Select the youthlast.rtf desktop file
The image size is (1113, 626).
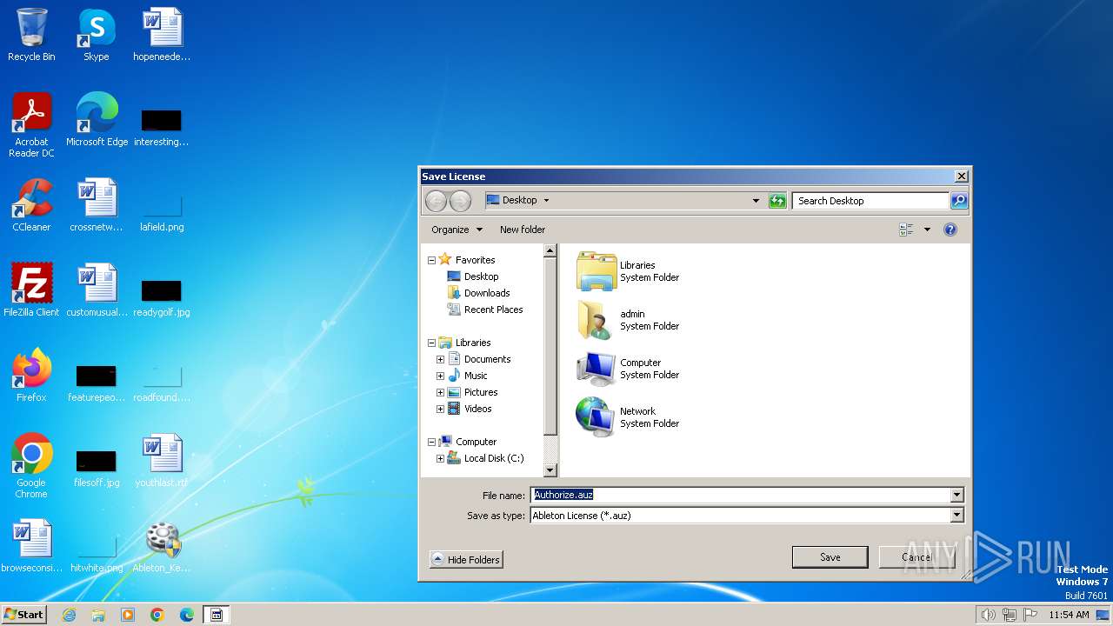162,461
